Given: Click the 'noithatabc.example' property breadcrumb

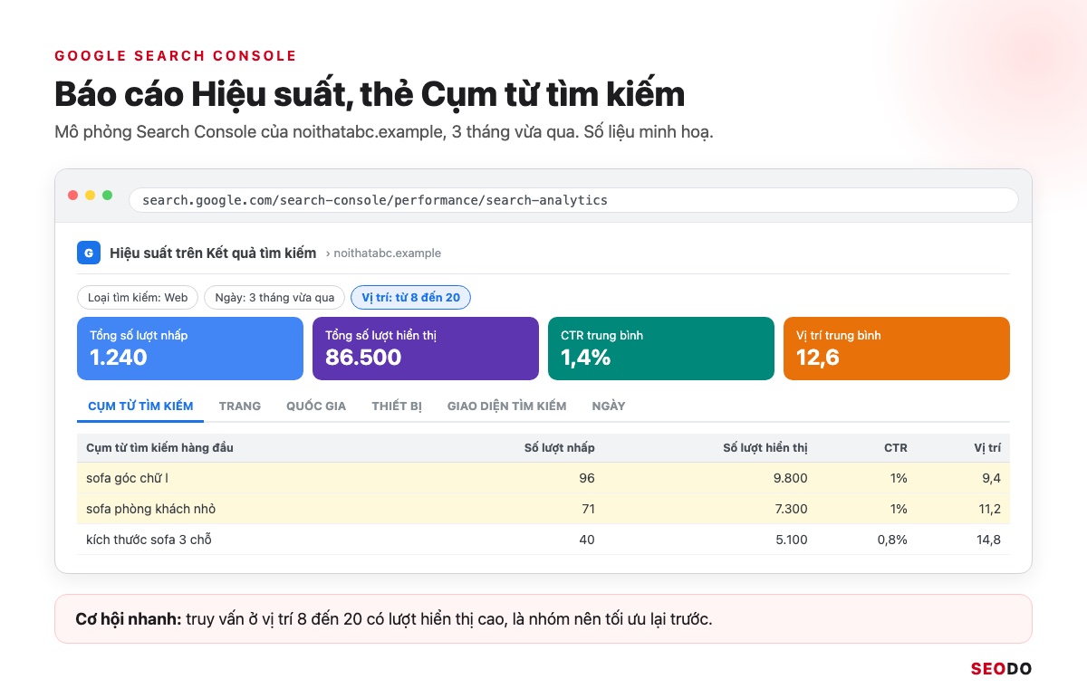Looking at the screenshot, I should click(388, 253).
